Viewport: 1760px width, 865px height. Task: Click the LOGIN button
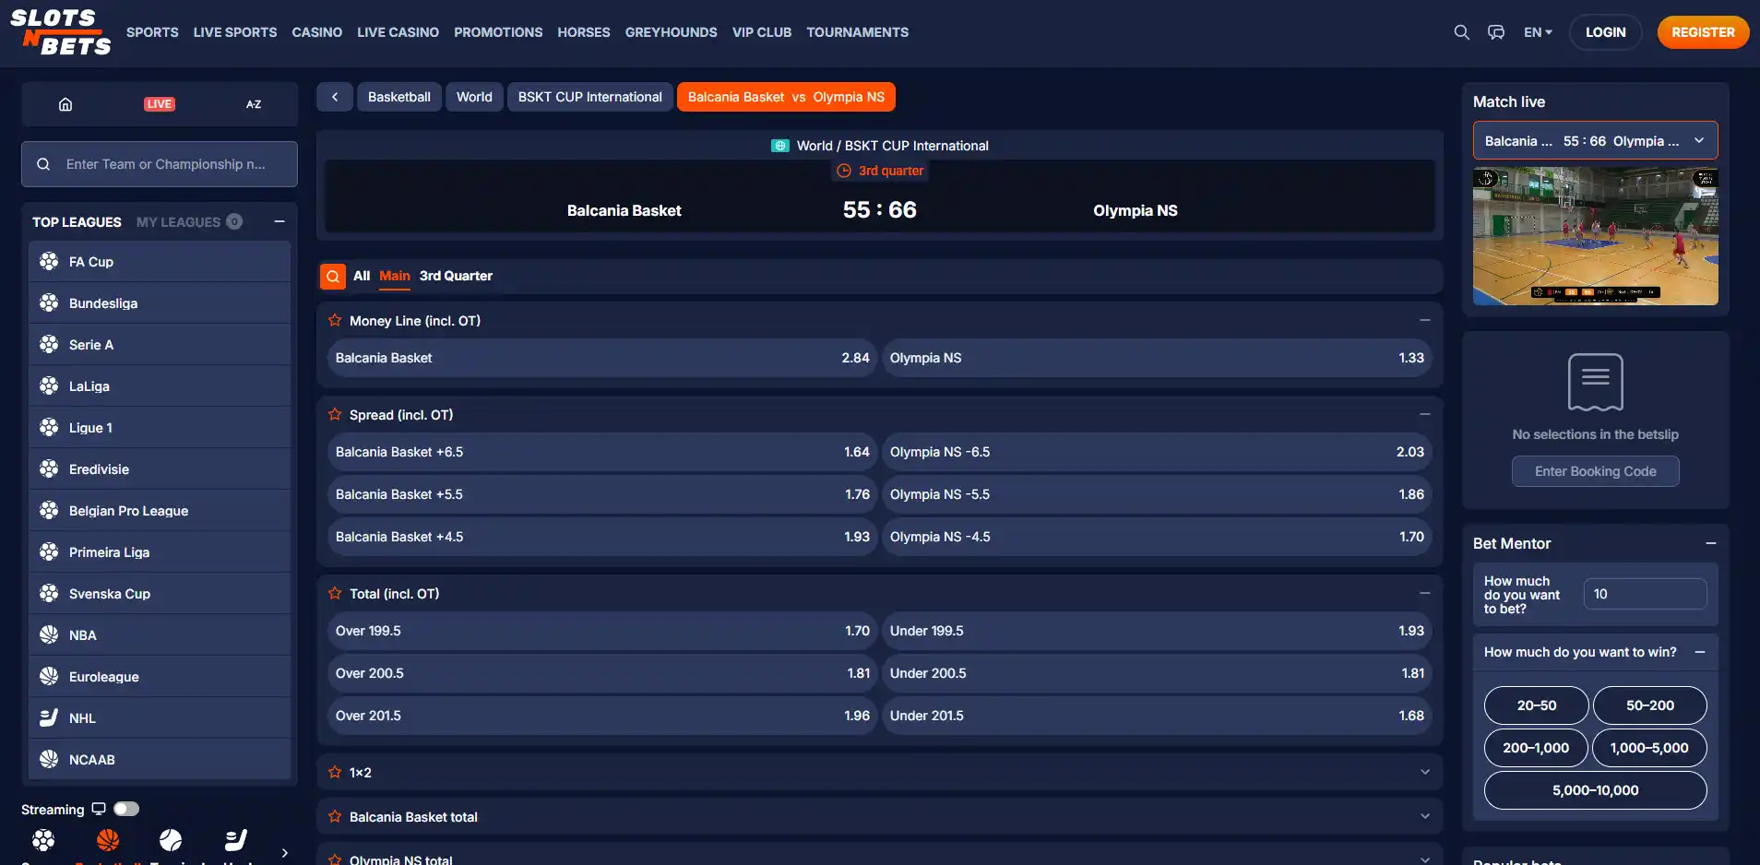click(x=1605, y=32)
